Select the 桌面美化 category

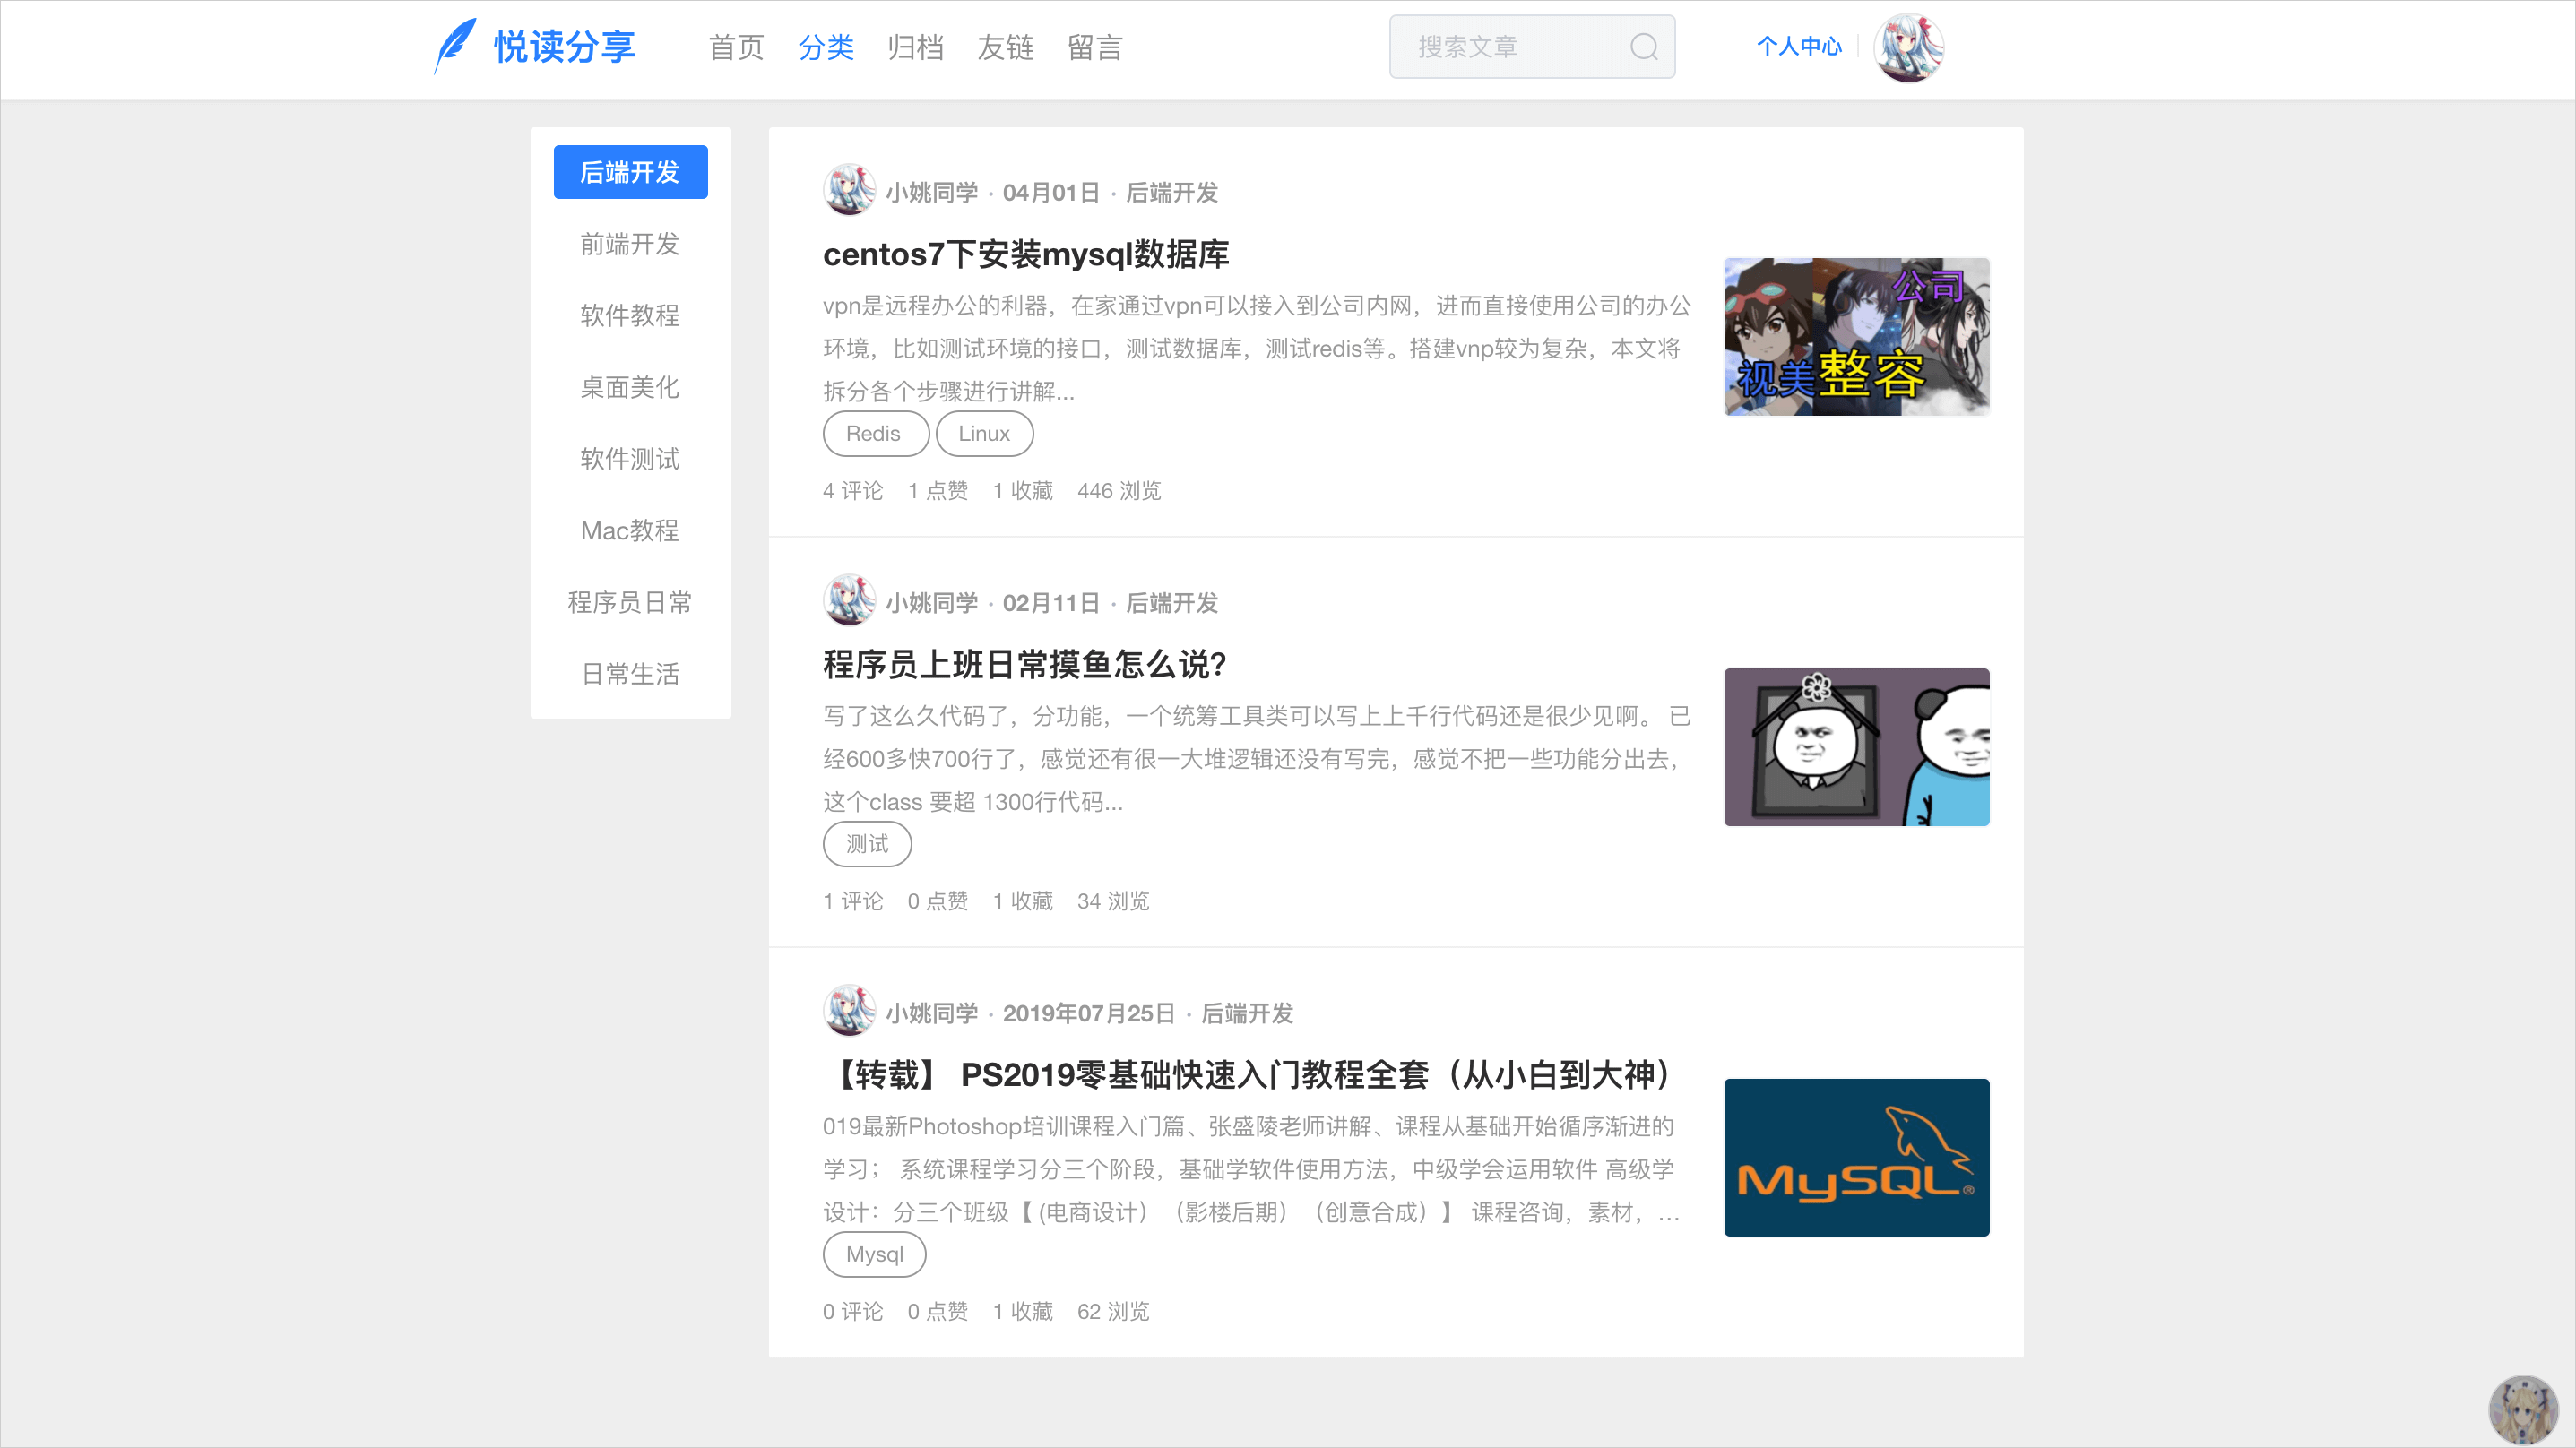point(630,387)
